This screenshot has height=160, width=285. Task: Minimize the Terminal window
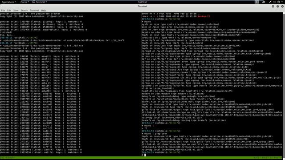click(273, 6)
